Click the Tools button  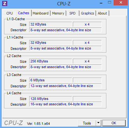(x=87, y=123)
